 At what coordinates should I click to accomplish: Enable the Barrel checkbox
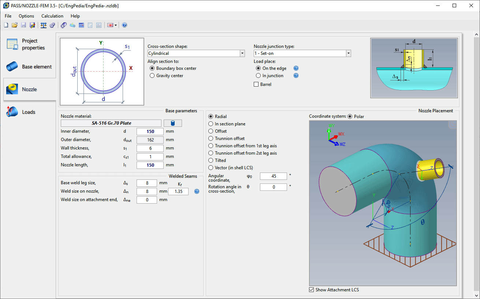(256, 84)
